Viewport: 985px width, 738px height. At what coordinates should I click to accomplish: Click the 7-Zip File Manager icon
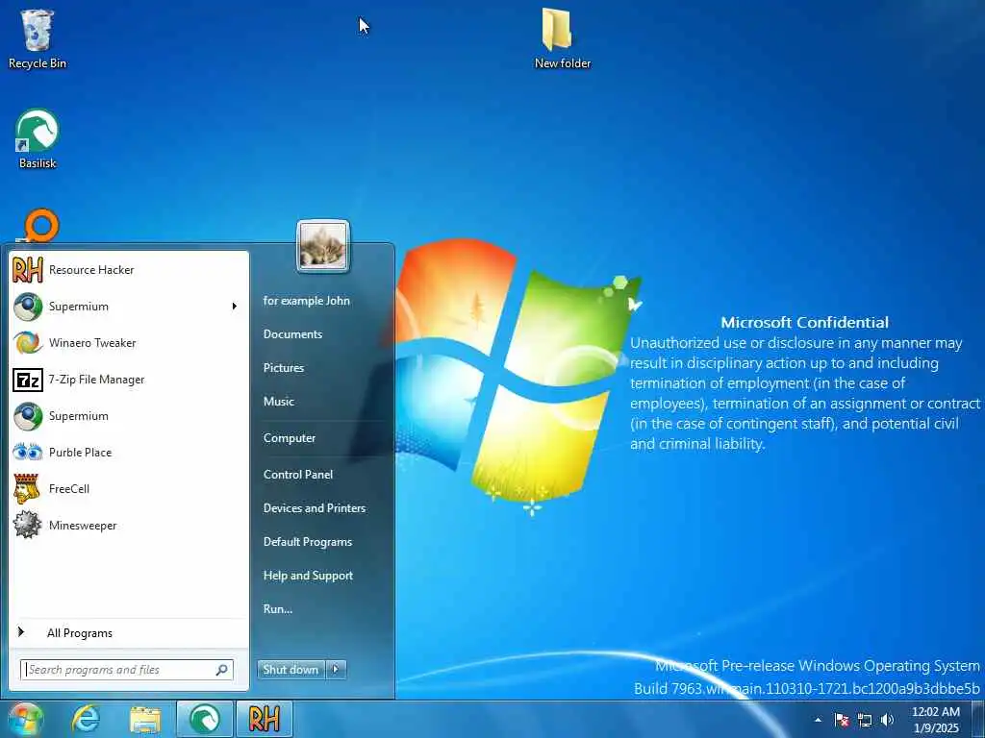click(x=28, y=380)
